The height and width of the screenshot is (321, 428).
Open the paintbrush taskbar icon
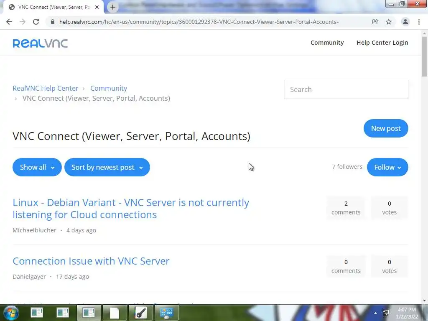pos(141,313)
